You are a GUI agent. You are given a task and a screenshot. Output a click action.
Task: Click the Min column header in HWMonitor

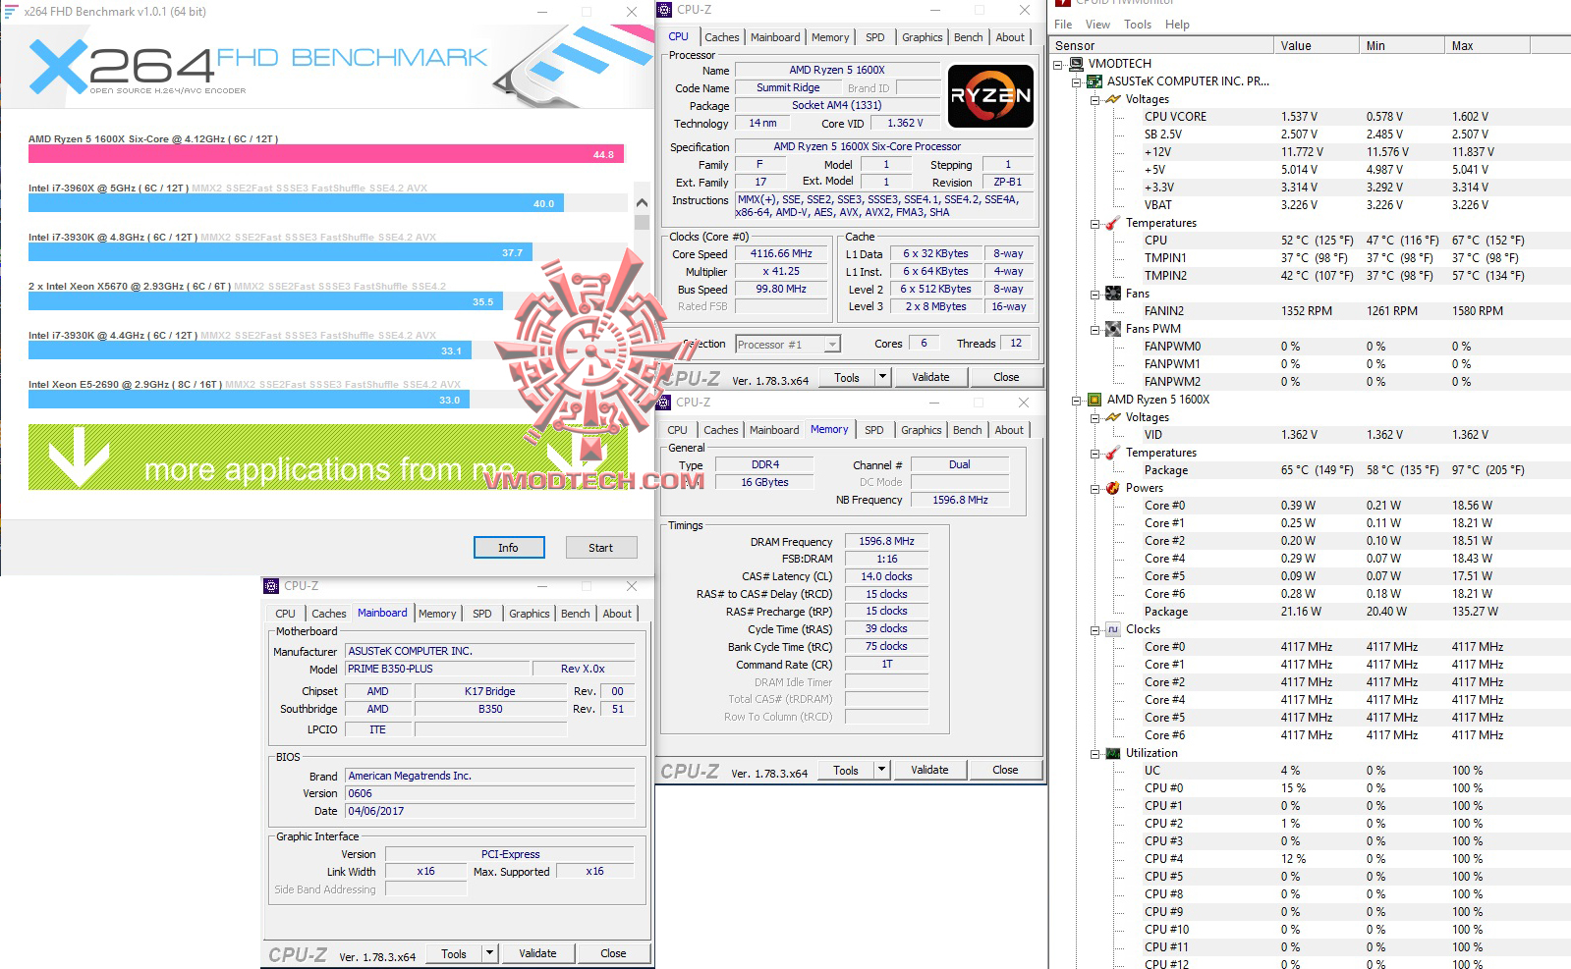pyautogui.click(x=1401, y=45)
